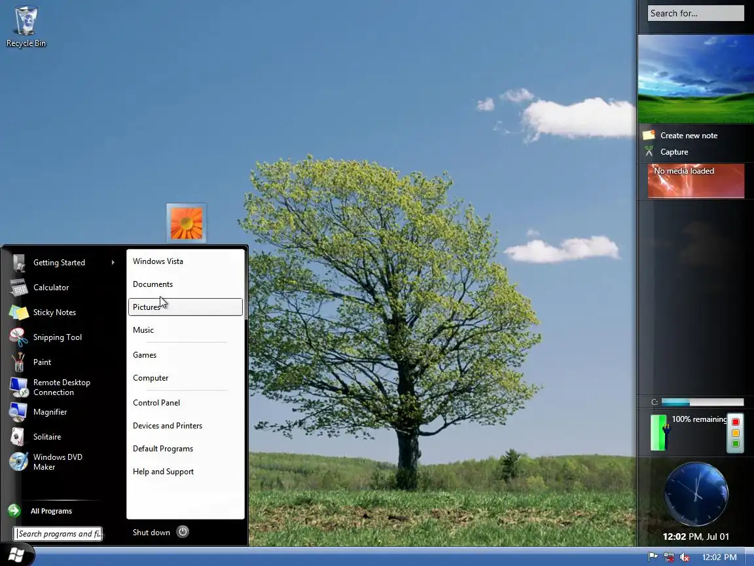Viewport: 754px width, 566px height.
Task: Launch Windows DVD Maker disc icon
Action: coord(19,462)
